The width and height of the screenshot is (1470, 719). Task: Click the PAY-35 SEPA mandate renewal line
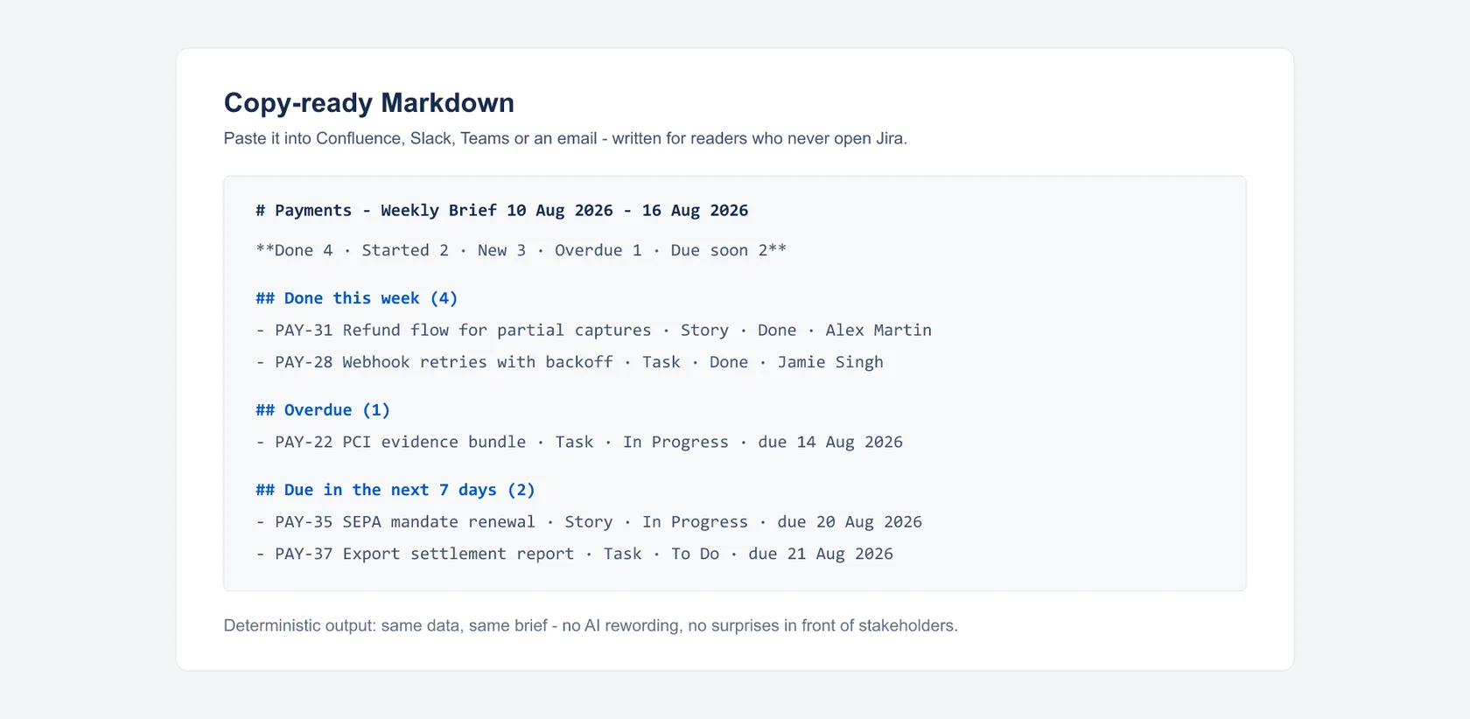[x=589, y=522]
